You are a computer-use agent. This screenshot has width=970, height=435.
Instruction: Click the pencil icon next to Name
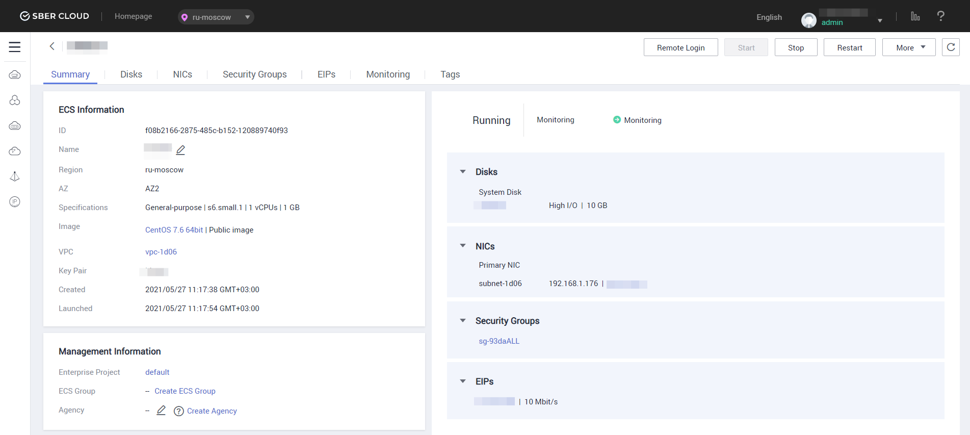pos(180,150)
